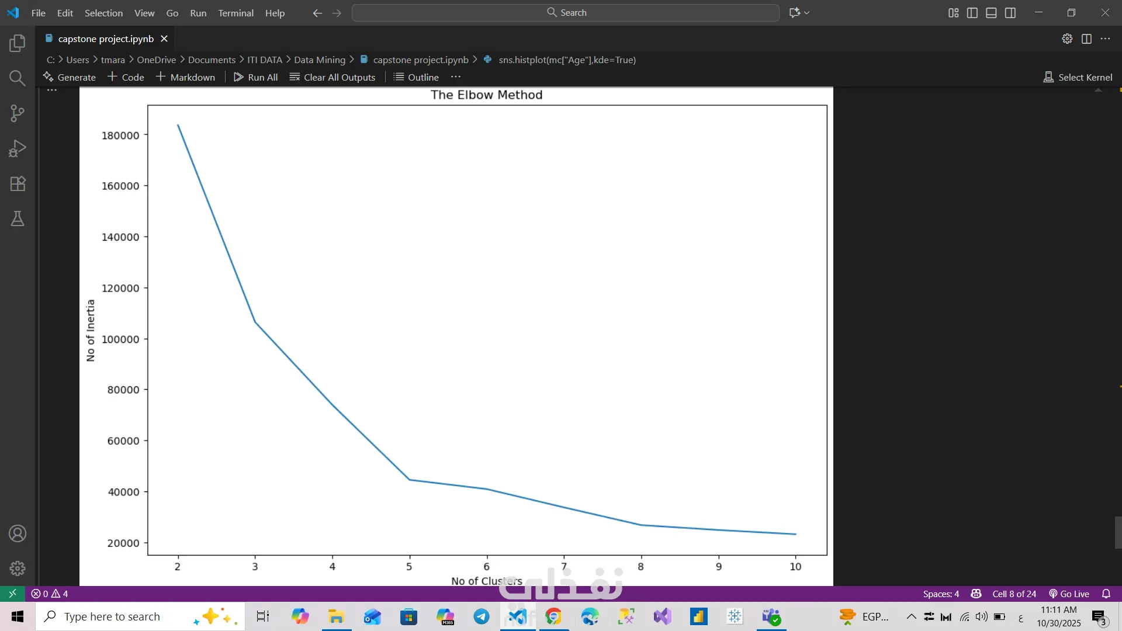Open the editor More Actions ellipsis

[x=1105, y=39]
